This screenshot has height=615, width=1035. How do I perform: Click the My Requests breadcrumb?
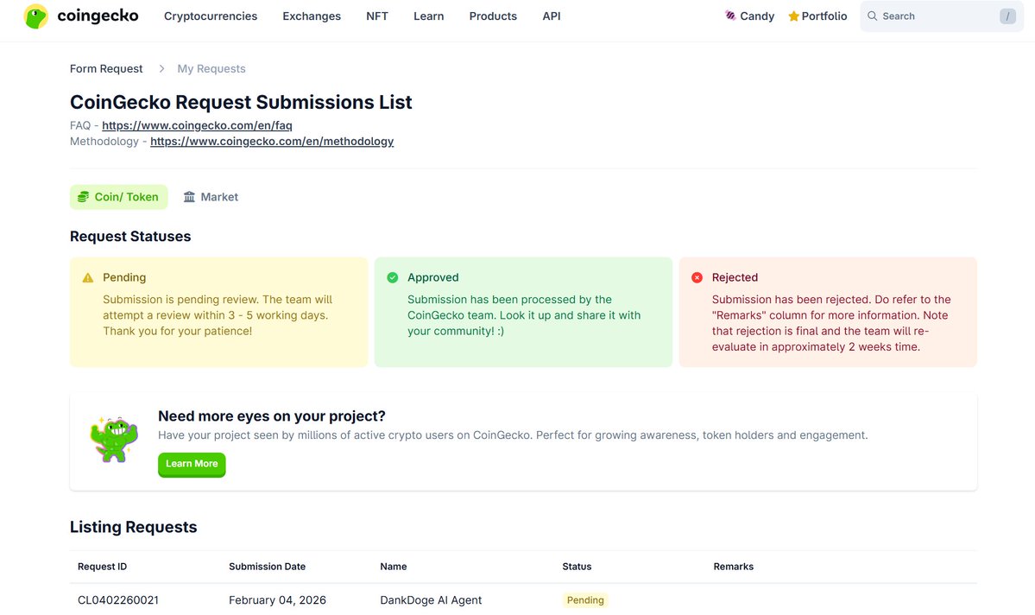point(211,69)
